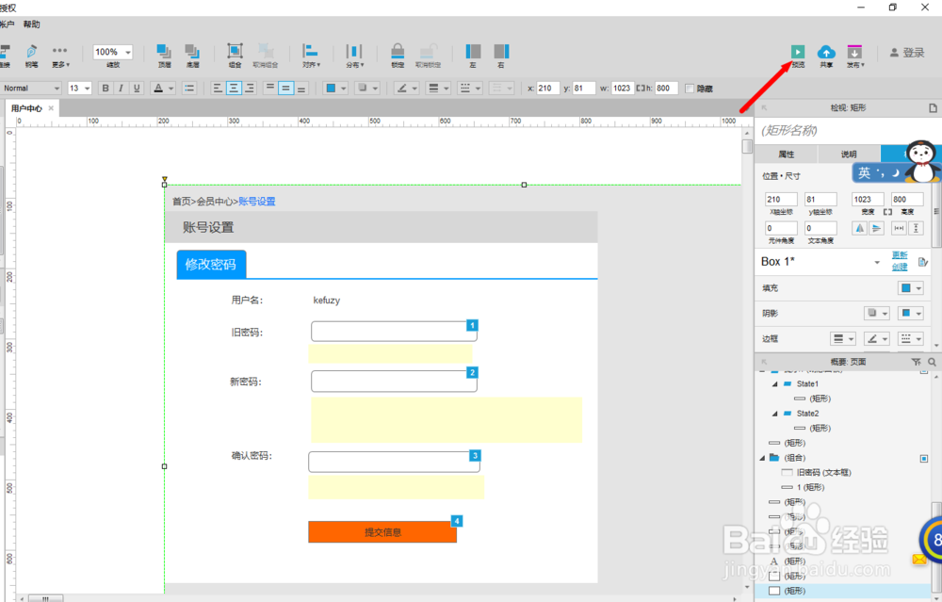Align text to bottom vertically

point(301,89)
